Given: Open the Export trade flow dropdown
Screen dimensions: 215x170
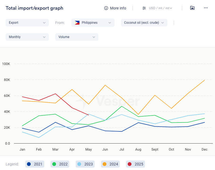Looking at the screenshot, I should tap(27, 23).
